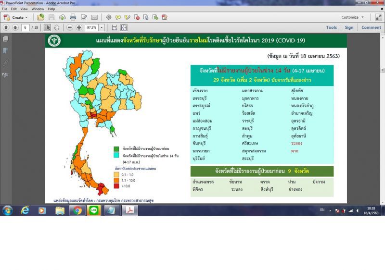
Task: Go to the next page arrow
Action: pyautogui.click(x=15, y=27)
